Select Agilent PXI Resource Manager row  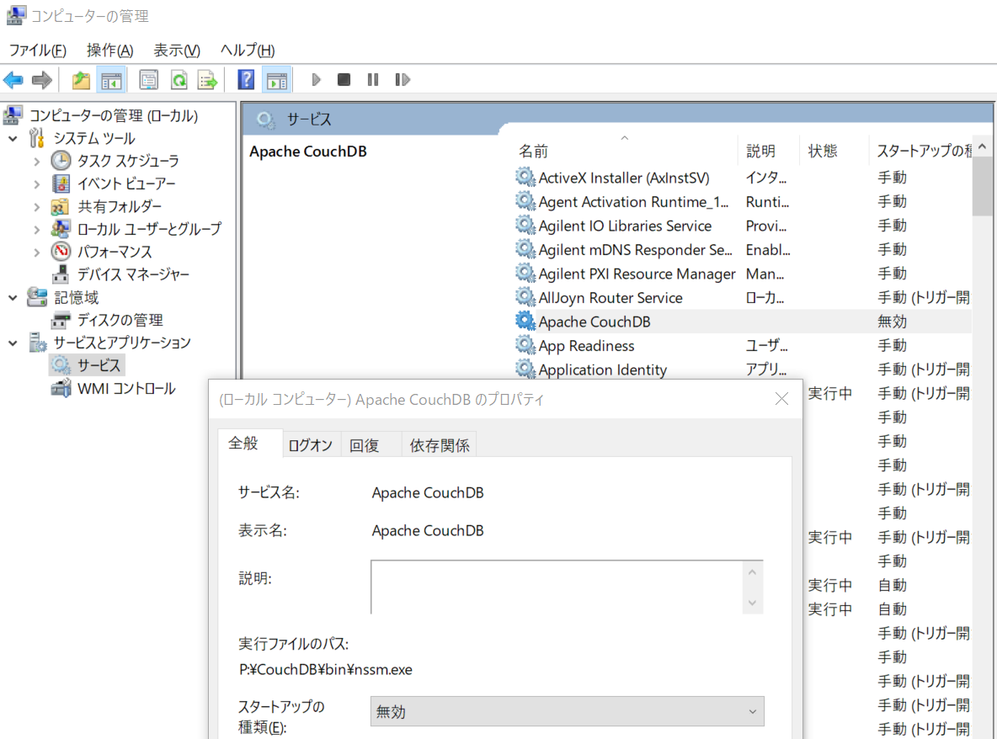(743, 274)
